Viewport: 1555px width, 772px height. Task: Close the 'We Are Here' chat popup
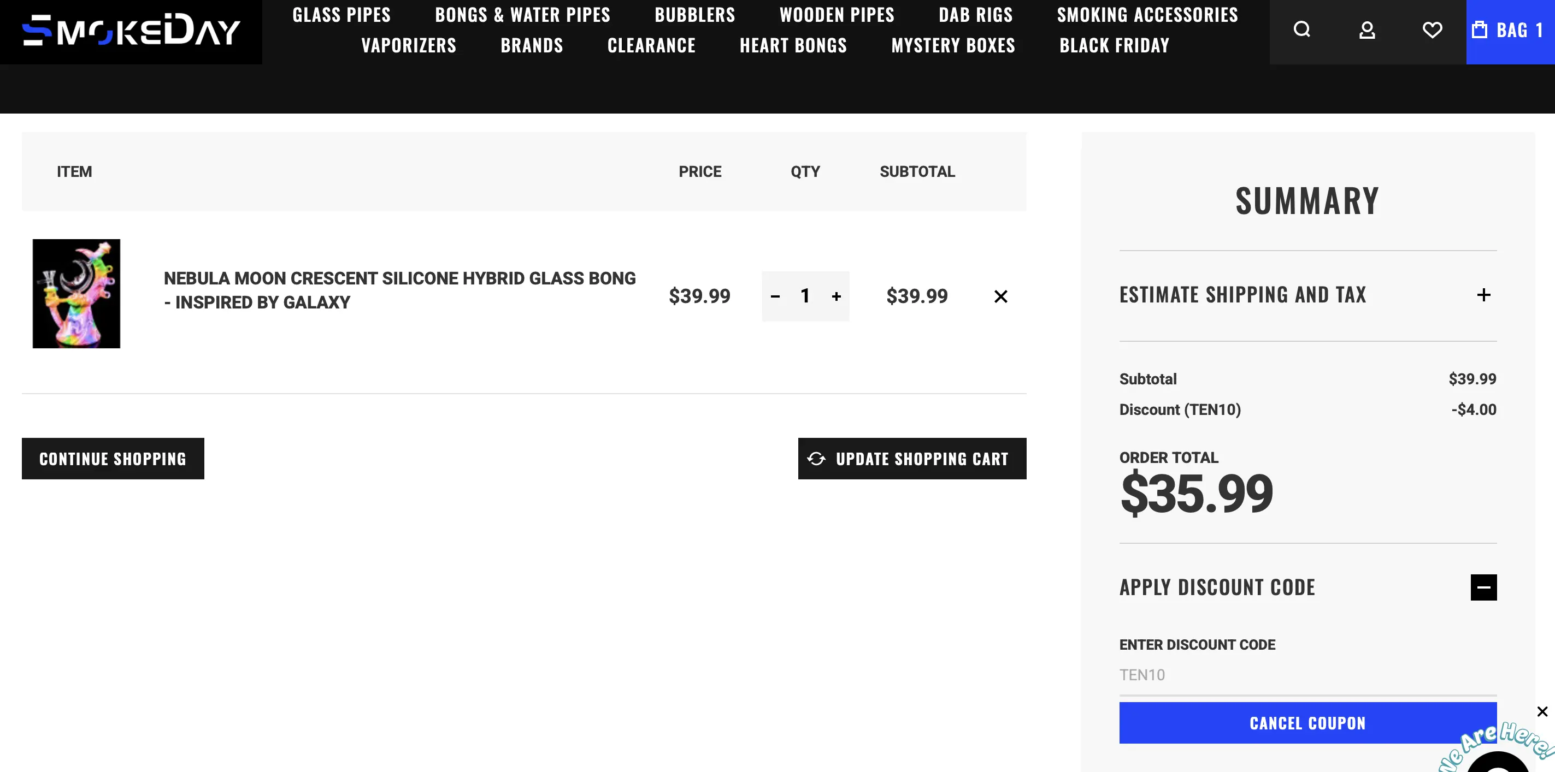[x=1542, y=712]
